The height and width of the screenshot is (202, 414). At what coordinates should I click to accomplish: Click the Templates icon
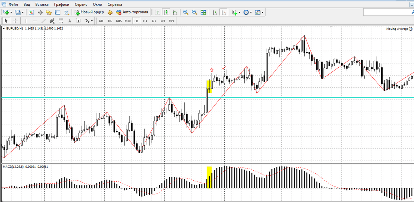[x=257, y=12]
